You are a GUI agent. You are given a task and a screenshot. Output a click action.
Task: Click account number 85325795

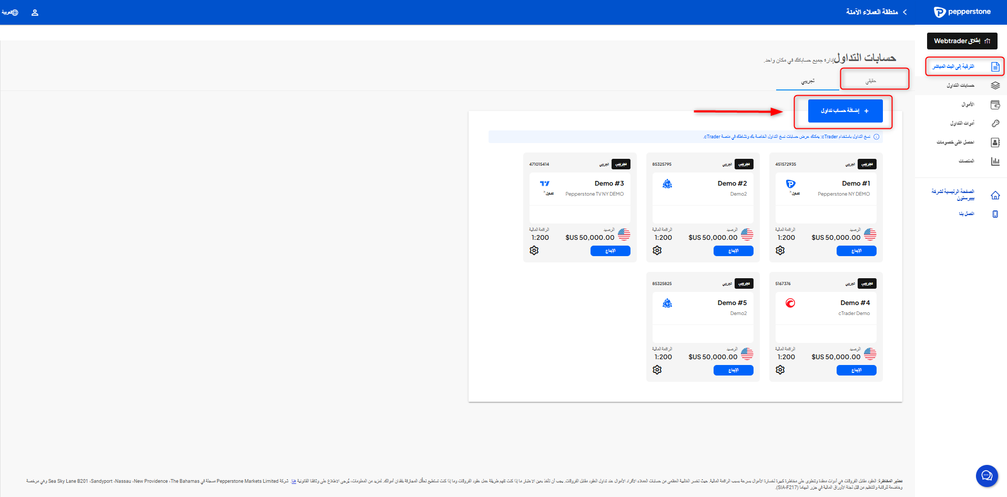[x=662, y=164]
